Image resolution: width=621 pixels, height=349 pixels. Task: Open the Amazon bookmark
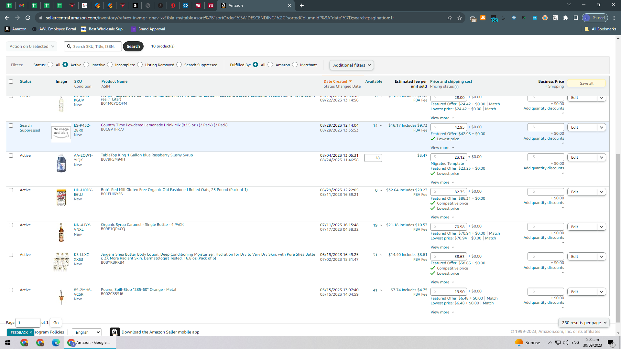click(16, 29)
